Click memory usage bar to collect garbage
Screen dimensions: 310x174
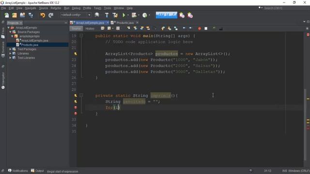coord(167,15)
